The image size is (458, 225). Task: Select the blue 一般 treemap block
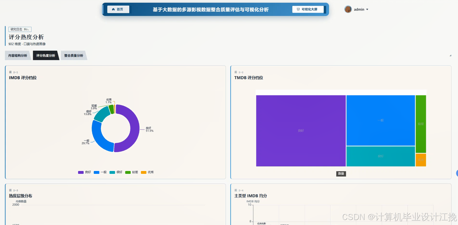tap(381, 120)
